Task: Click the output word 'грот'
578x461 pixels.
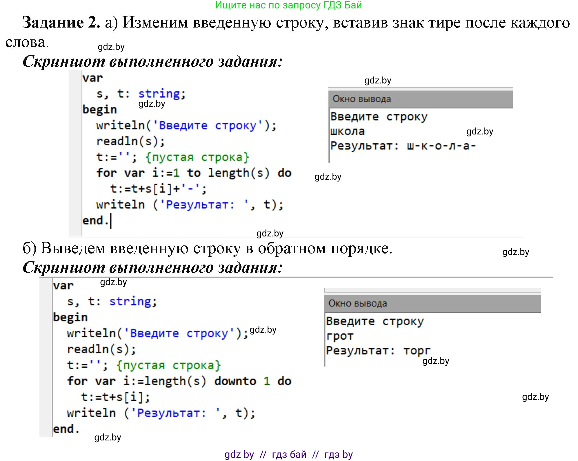Action: (x=340, y=336)
